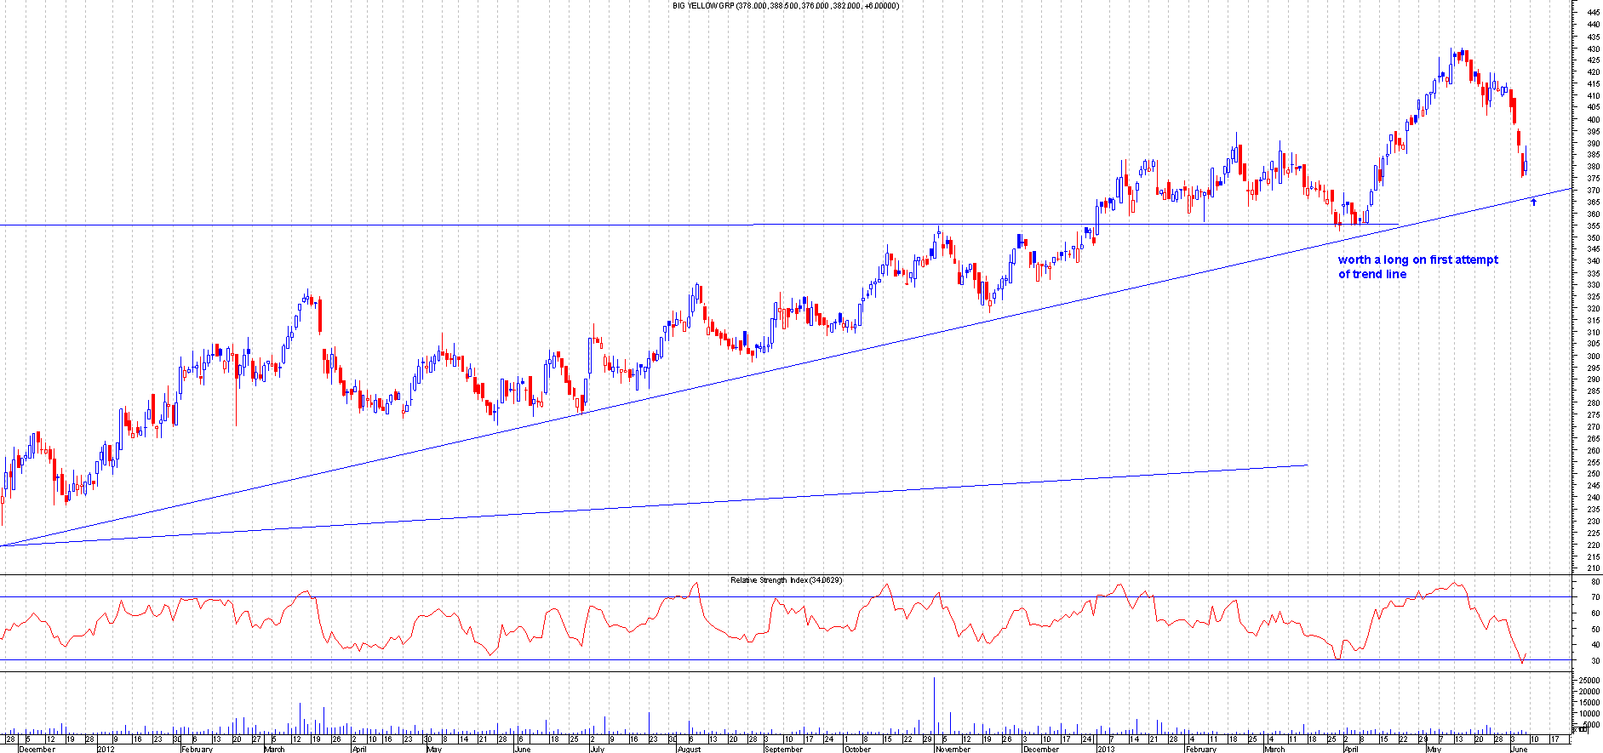The width and height of the screenshot is (1603, 753).
Task: Click the July label on the time axis
Action: 596,749
